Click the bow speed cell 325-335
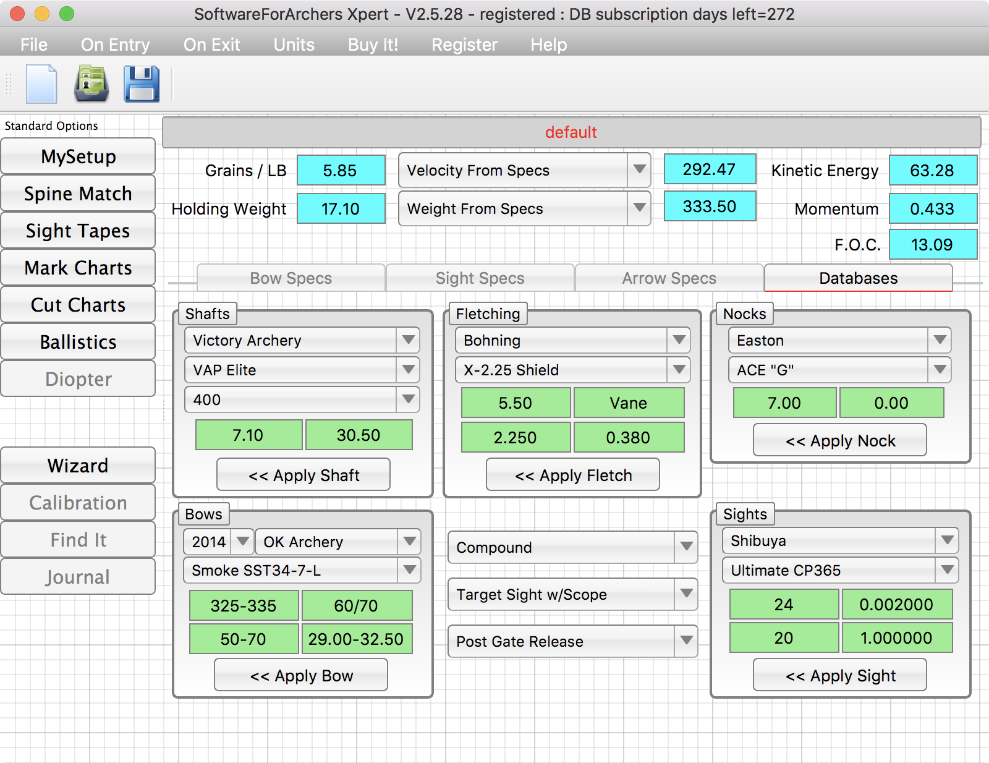The image size is (989, 763). 244,605
